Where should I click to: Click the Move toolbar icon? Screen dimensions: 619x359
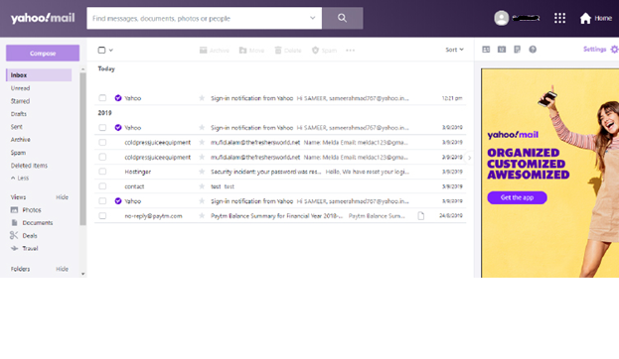pyautogui.click(x=242, y=50)
